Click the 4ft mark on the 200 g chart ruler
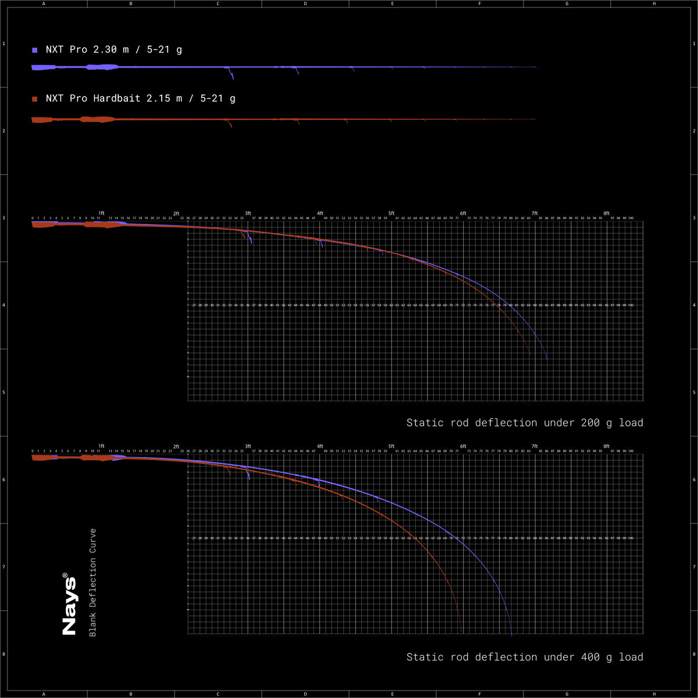 click(320, 213)
